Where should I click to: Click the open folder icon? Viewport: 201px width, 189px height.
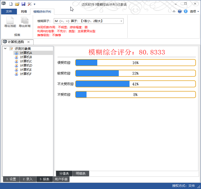(17, 4)
